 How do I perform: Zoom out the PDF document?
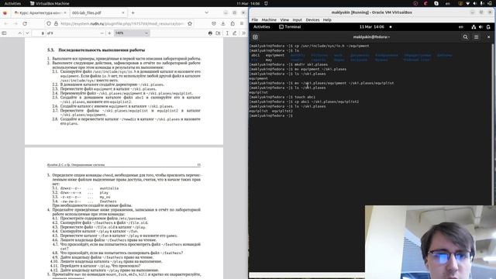102,33
